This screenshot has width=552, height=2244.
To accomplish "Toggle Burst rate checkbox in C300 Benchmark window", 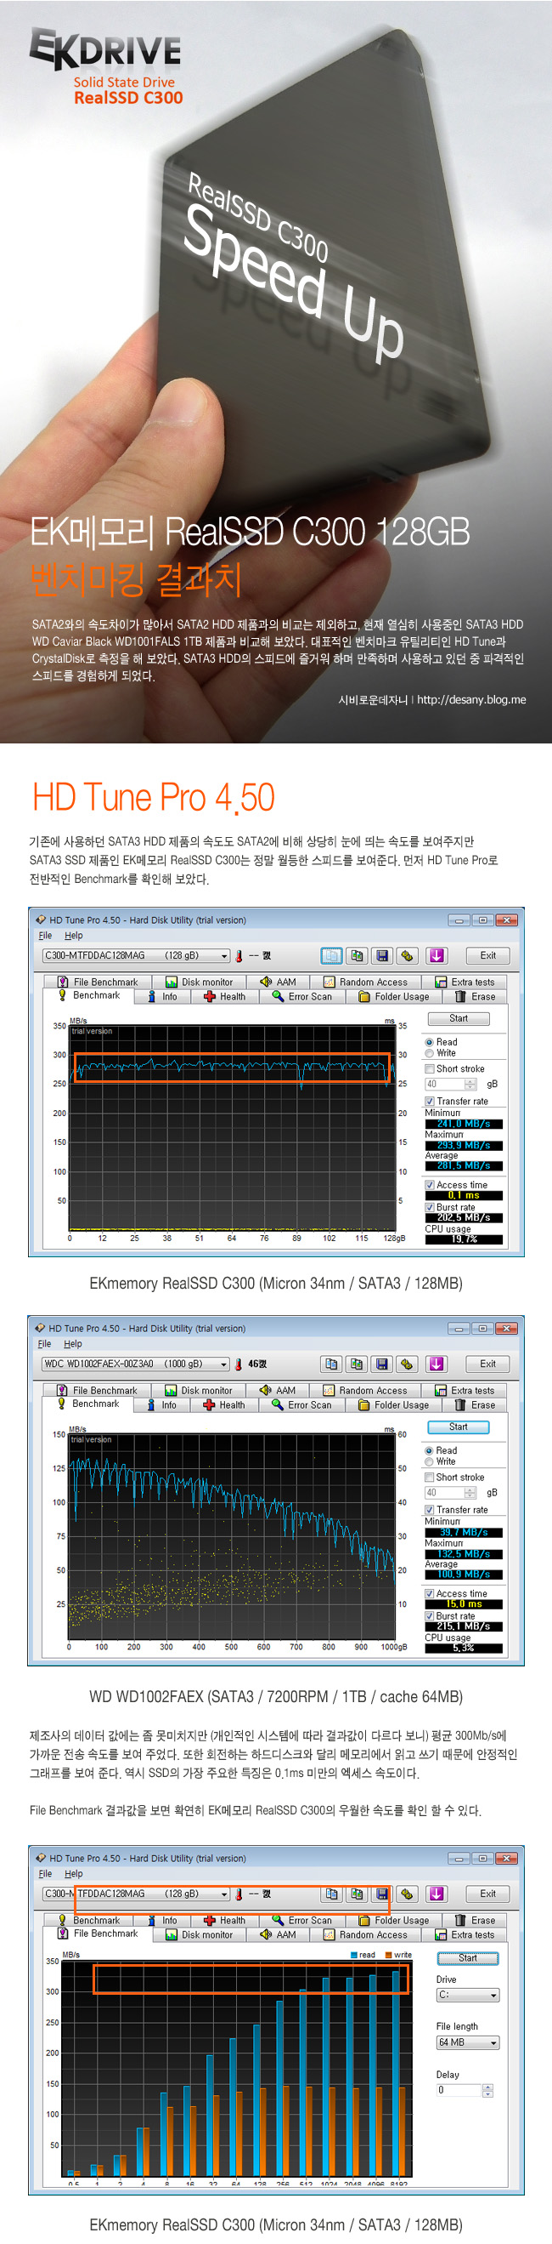I will 430,1207.
